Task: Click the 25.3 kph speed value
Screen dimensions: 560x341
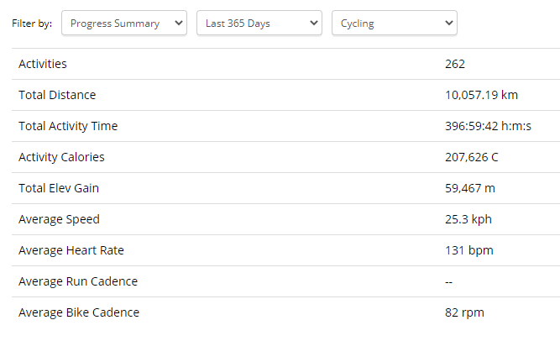Action: click(x=468, y=219)
